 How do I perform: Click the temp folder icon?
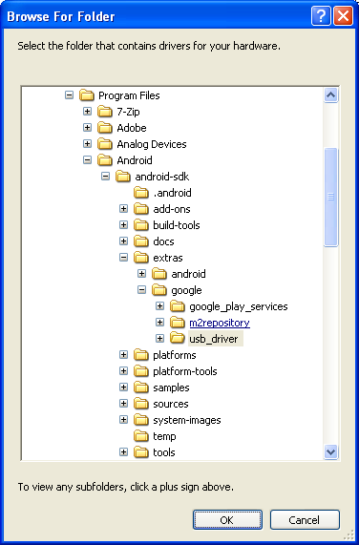(141, 436)
